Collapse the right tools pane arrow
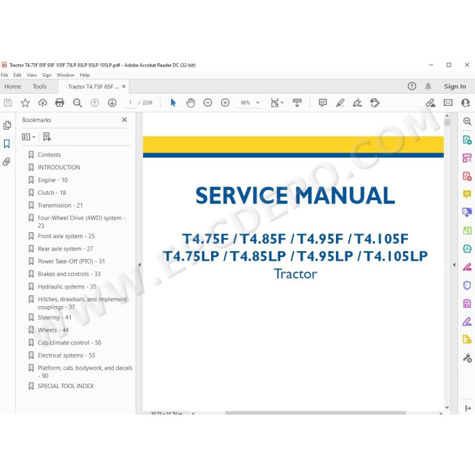475x475 pixels. (x=454, y=265)
